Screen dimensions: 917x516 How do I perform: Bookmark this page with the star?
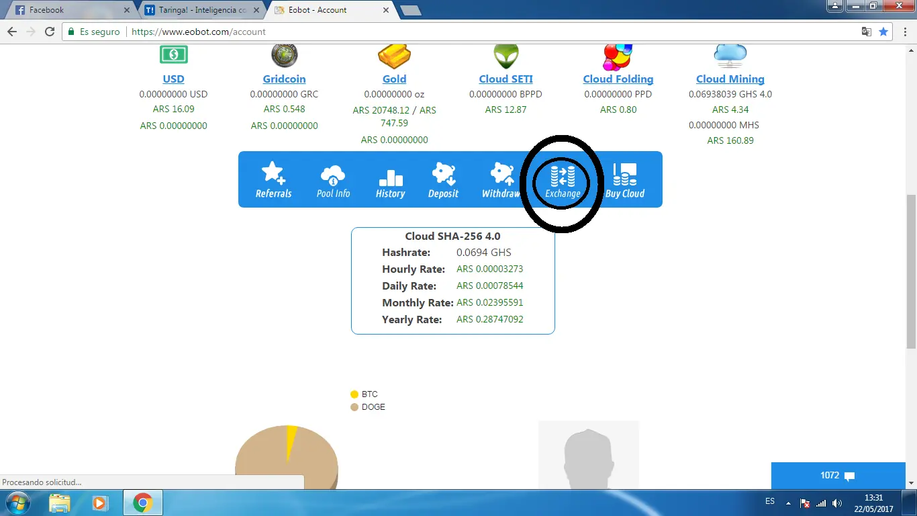click(x=883, y=32)
